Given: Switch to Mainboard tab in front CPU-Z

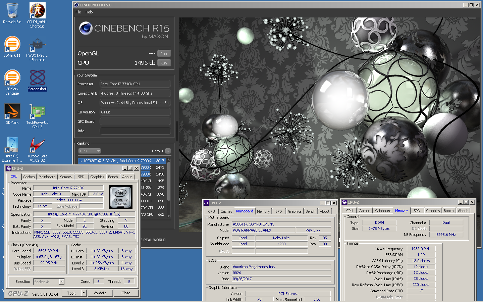Looking at the screenshot, I should tap(47, 177).
